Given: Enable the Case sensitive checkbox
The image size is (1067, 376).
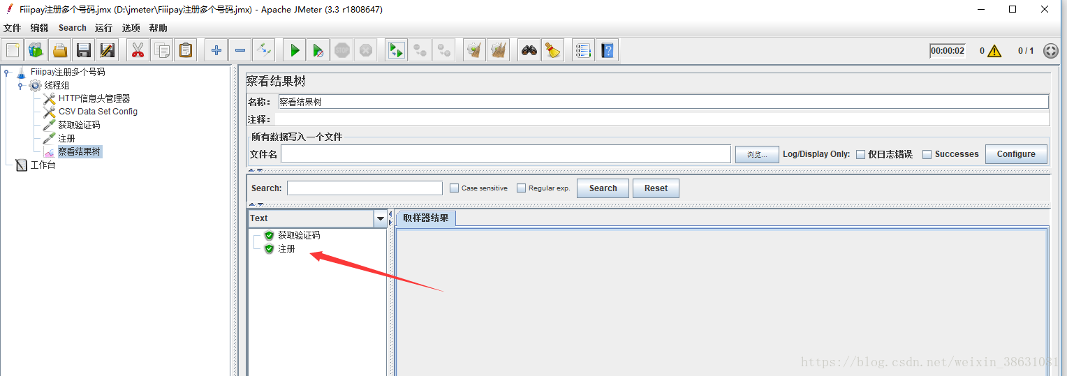Looking at the screenshot, I should click(x=454, y=188).
